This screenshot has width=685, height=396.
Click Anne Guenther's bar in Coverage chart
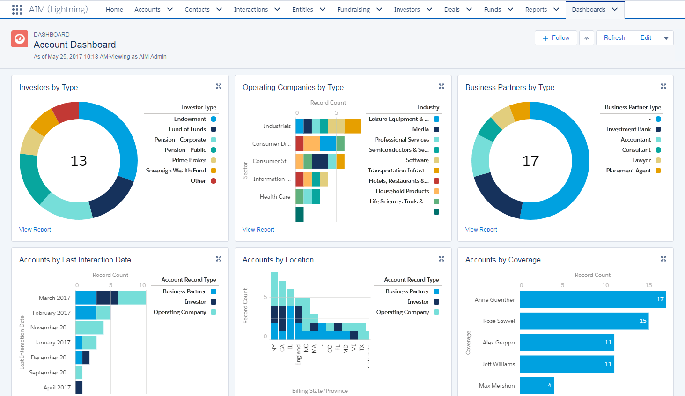click(x=592, y=299)
